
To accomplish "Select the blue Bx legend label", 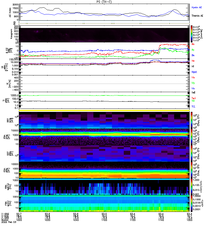I will pos(193,55).
